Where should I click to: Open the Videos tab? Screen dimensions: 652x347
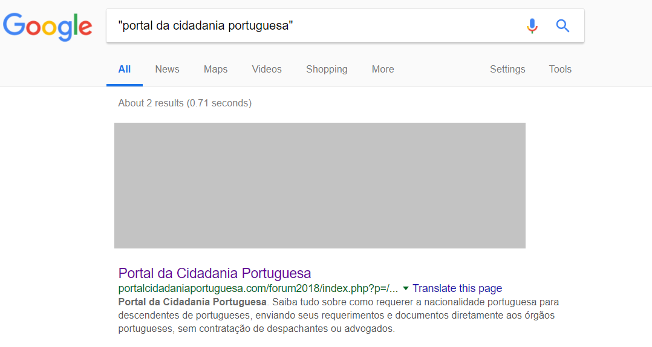(267, 70)
